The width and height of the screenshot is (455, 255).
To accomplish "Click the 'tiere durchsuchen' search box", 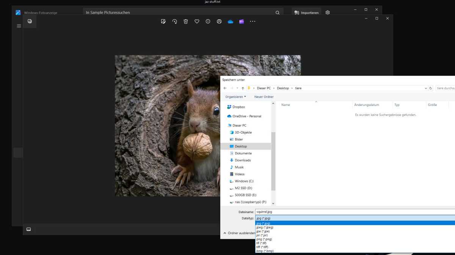I will tap(445, 88).
